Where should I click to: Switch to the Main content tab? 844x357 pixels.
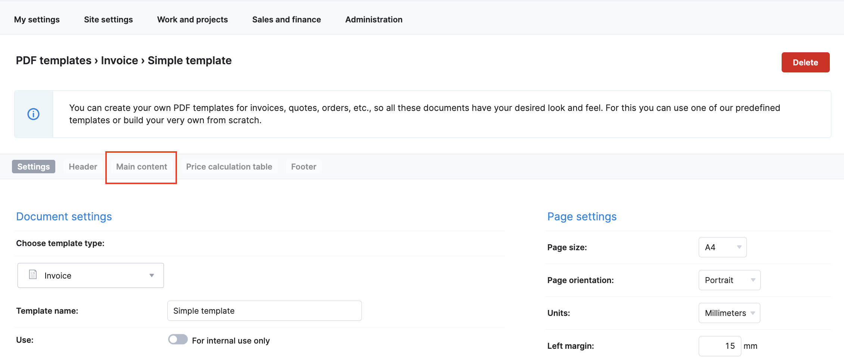point(142,167)
